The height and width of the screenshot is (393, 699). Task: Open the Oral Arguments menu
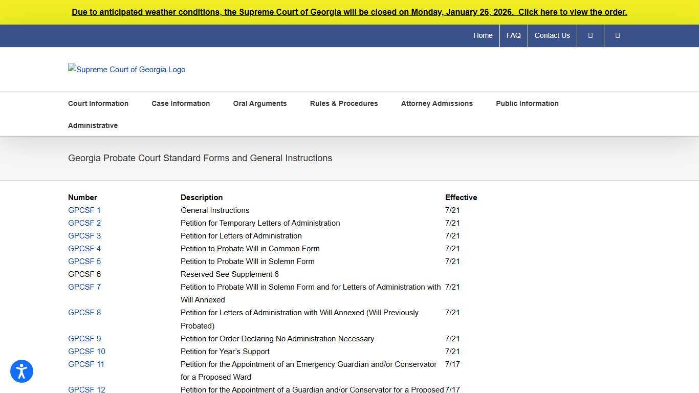[260, 103]
